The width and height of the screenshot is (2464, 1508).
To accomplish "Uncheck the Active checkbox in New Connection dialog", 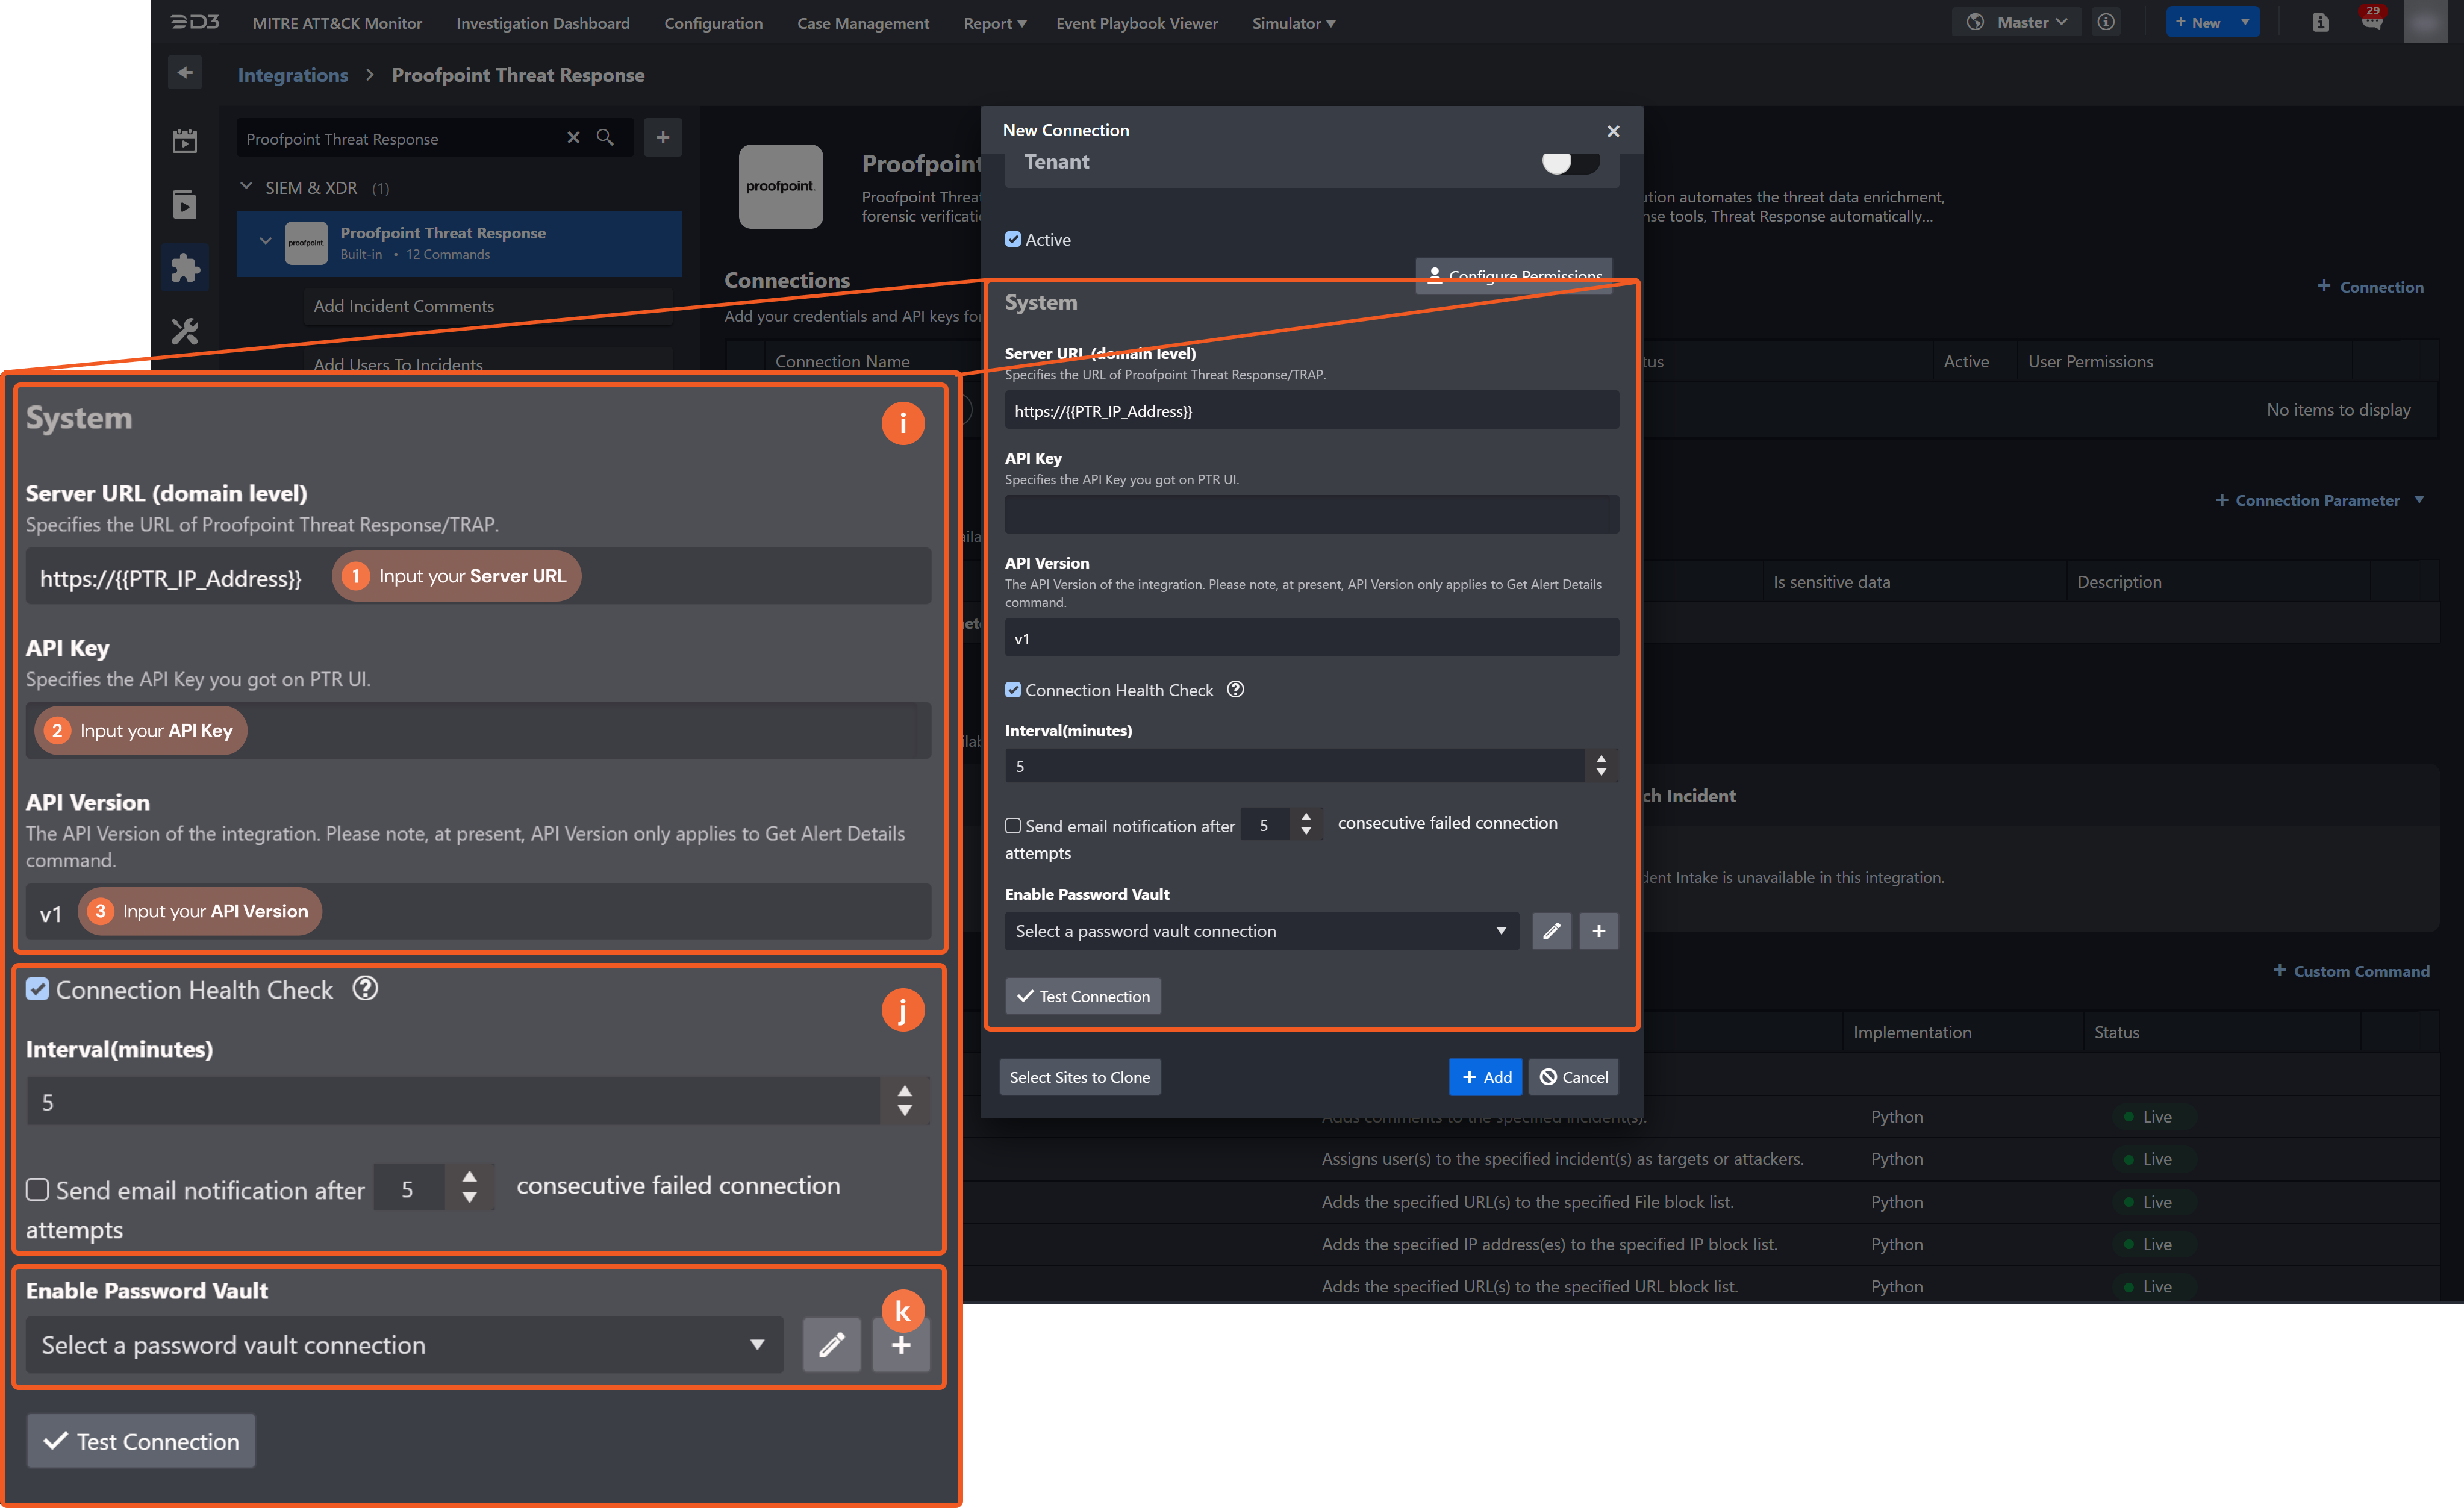I will click(x=1013, y=239).
